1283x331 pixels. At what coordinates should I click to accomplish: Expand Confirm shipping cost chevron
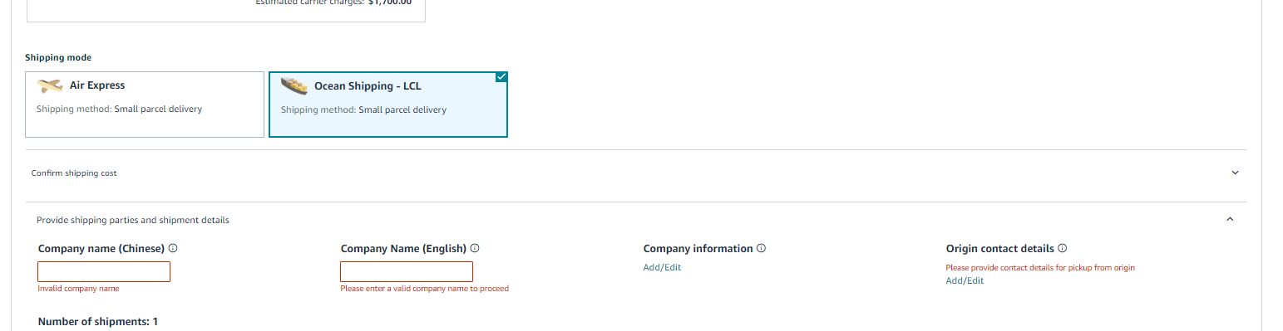click(x=1235, y=173)
